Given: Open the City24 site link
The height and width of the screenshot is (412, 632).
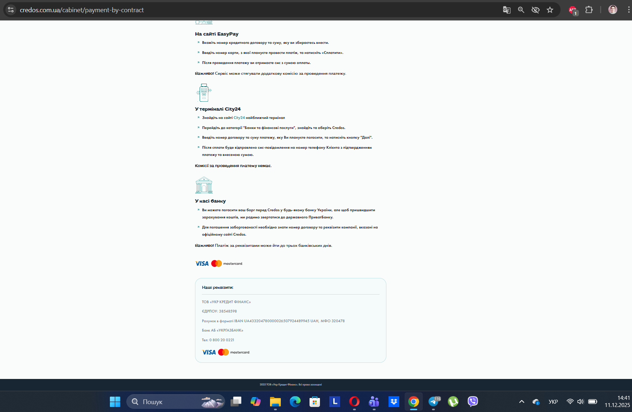Looking at the screenshot, I should [x=239, y=118].
